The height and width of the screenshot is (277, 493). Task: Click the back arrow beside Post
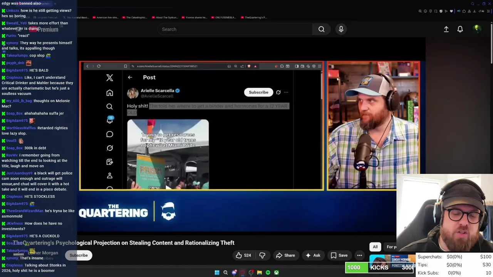130,77
